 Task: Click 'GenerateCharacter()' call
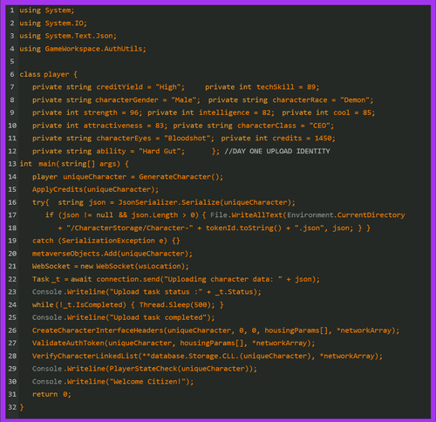pyautogui.click(x=180, y=177)
